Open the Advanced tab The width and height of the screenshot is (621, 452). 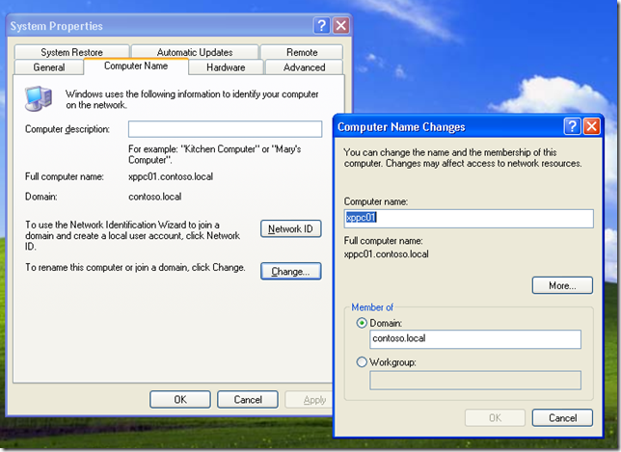tap(304, 67)
